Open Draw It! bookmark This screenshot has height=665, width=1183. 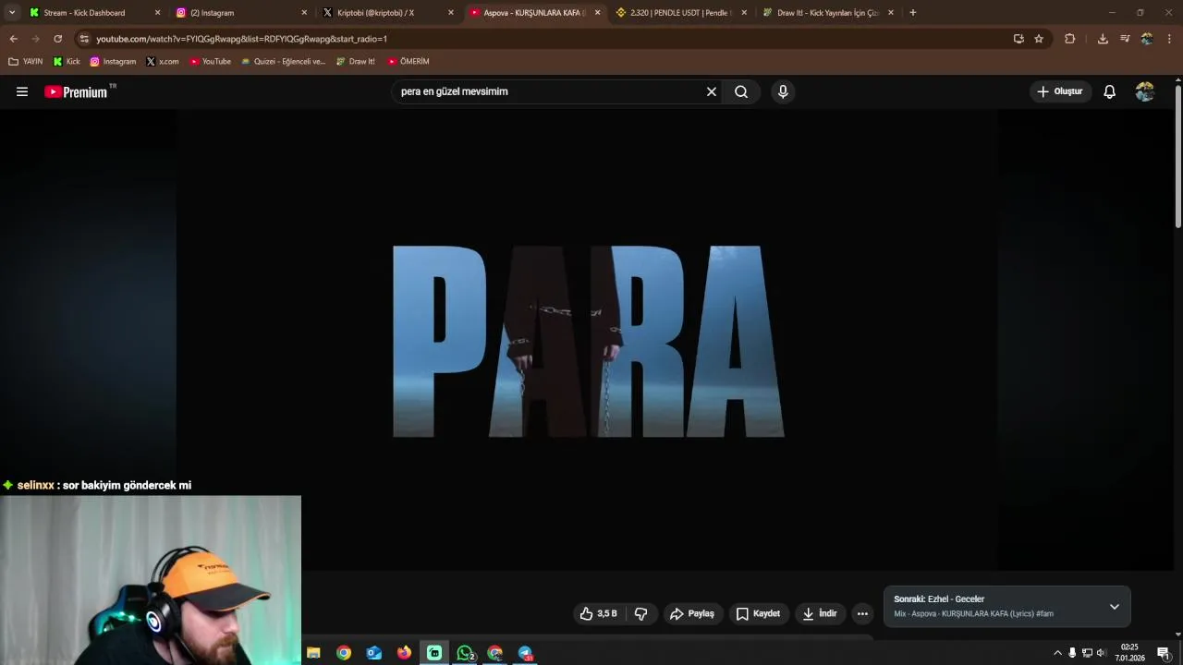356,62
